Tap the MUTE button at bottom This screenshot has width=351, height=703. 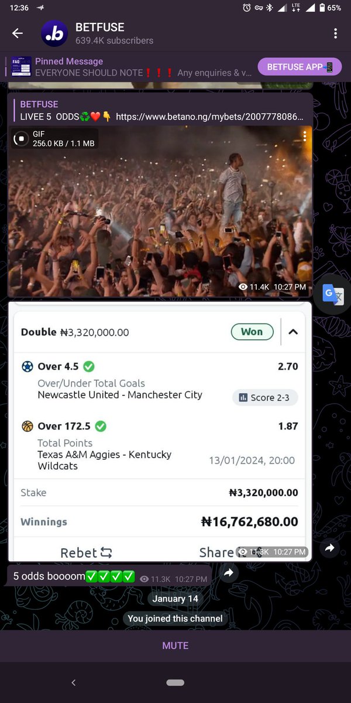tap(175, 646)
